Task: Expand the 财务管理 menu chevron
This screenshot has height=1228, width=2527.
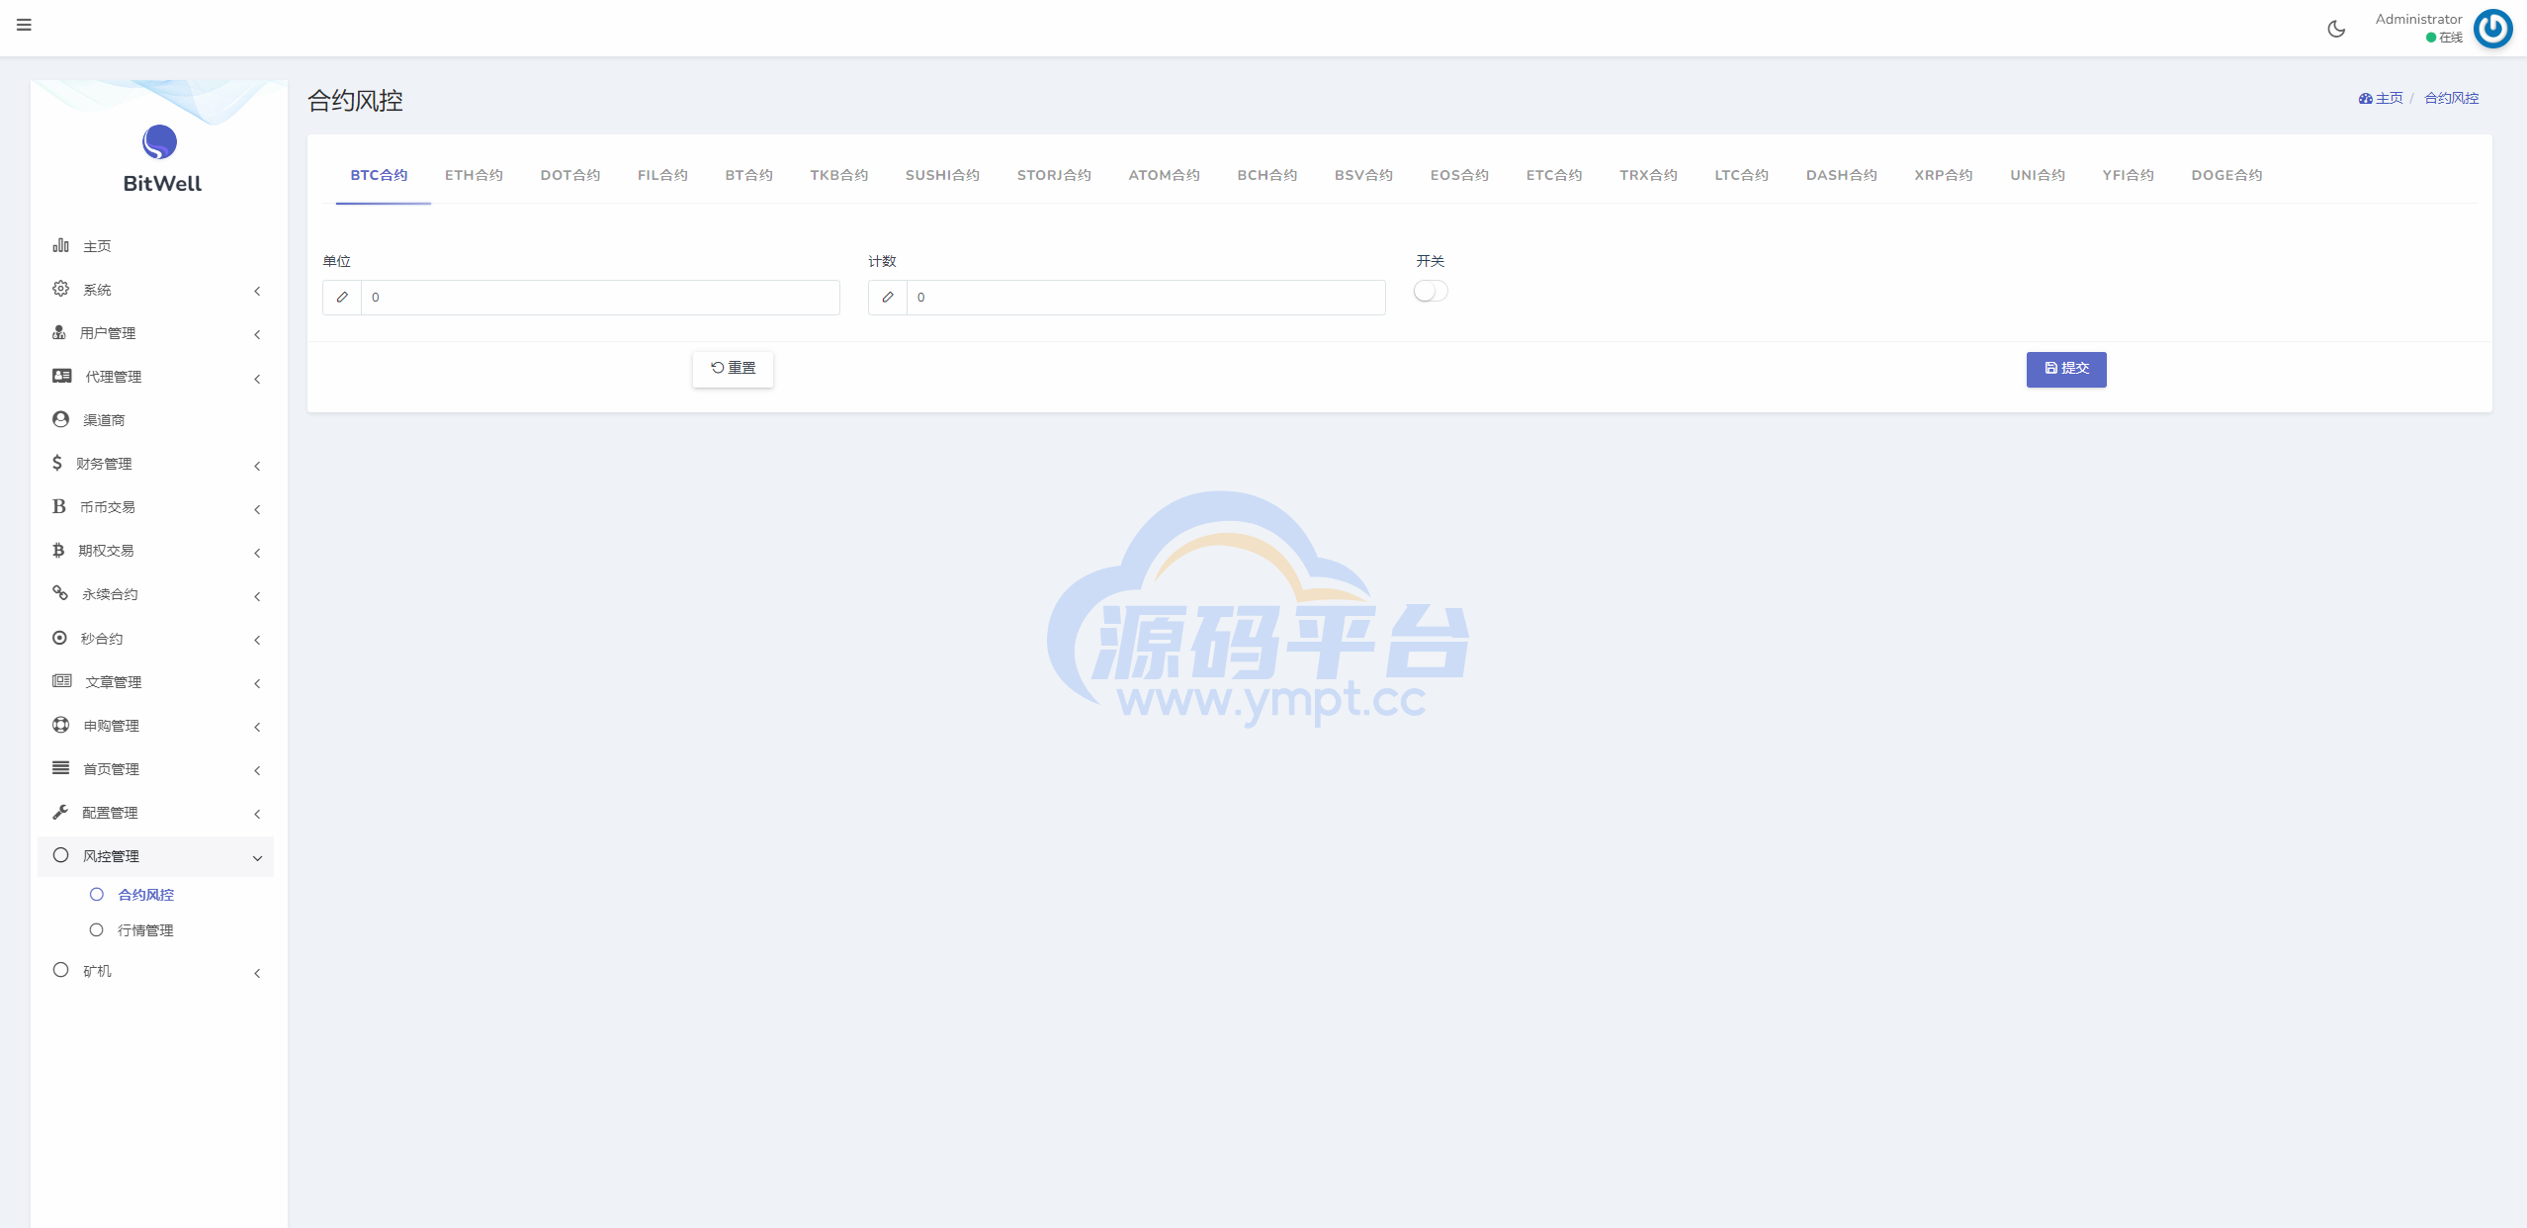Action: (257, 466)
